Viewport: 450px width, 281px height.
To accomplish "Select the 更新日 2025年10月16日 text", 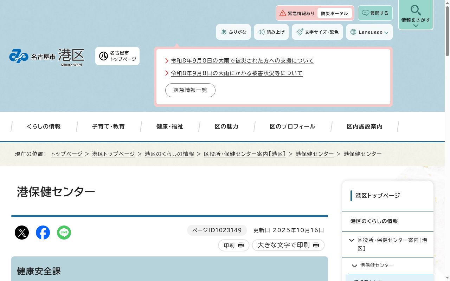I will [x=289, y=230].
